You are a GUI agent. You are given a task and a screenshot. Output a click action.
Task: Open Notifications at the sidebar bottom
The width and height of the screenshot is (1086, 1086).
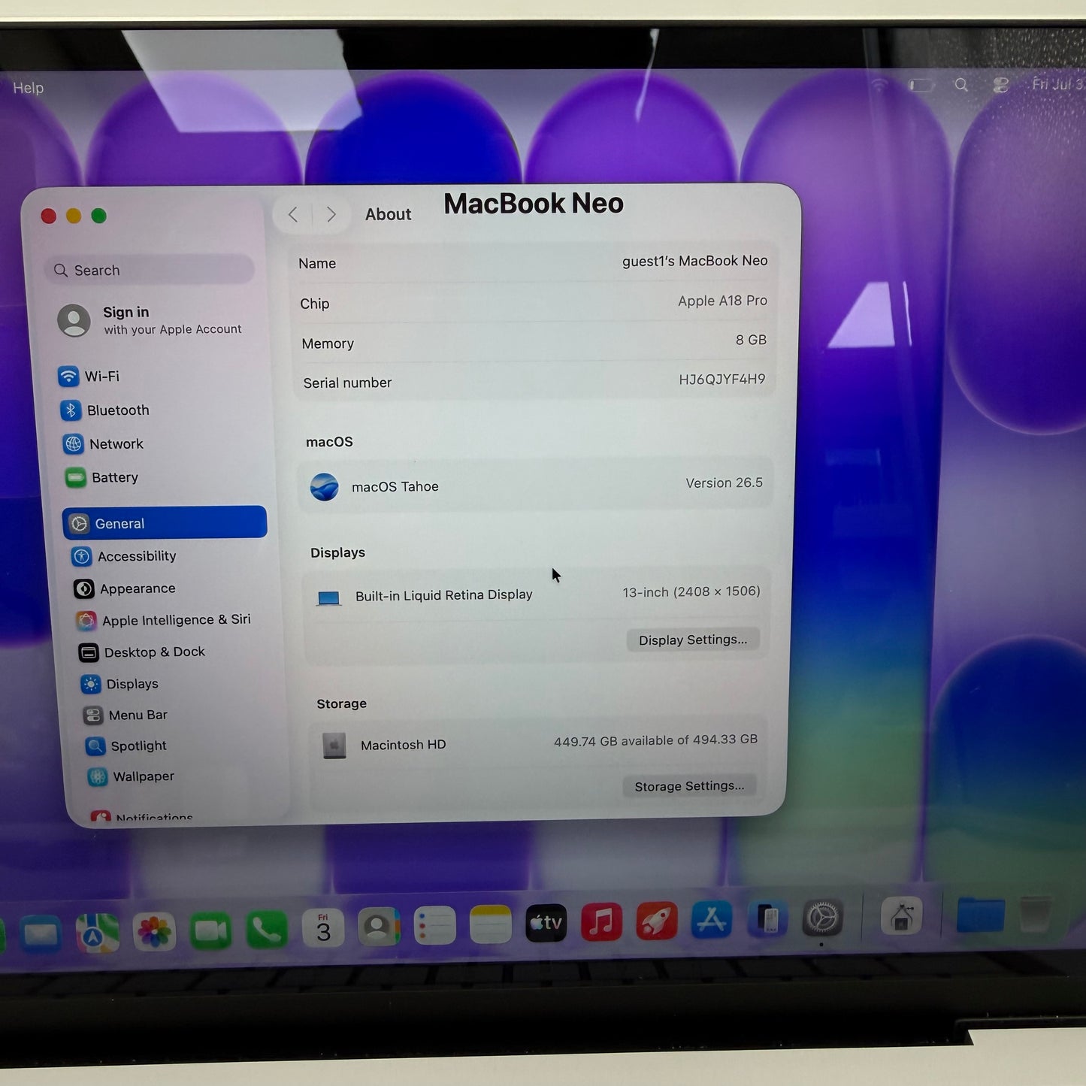click(x=141, y=817)
